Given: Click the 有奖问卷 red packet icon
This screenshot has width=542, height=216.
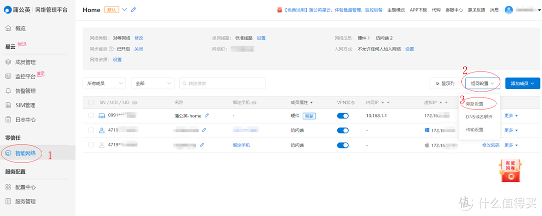Looking at the screenshot, I should (510, 171).
